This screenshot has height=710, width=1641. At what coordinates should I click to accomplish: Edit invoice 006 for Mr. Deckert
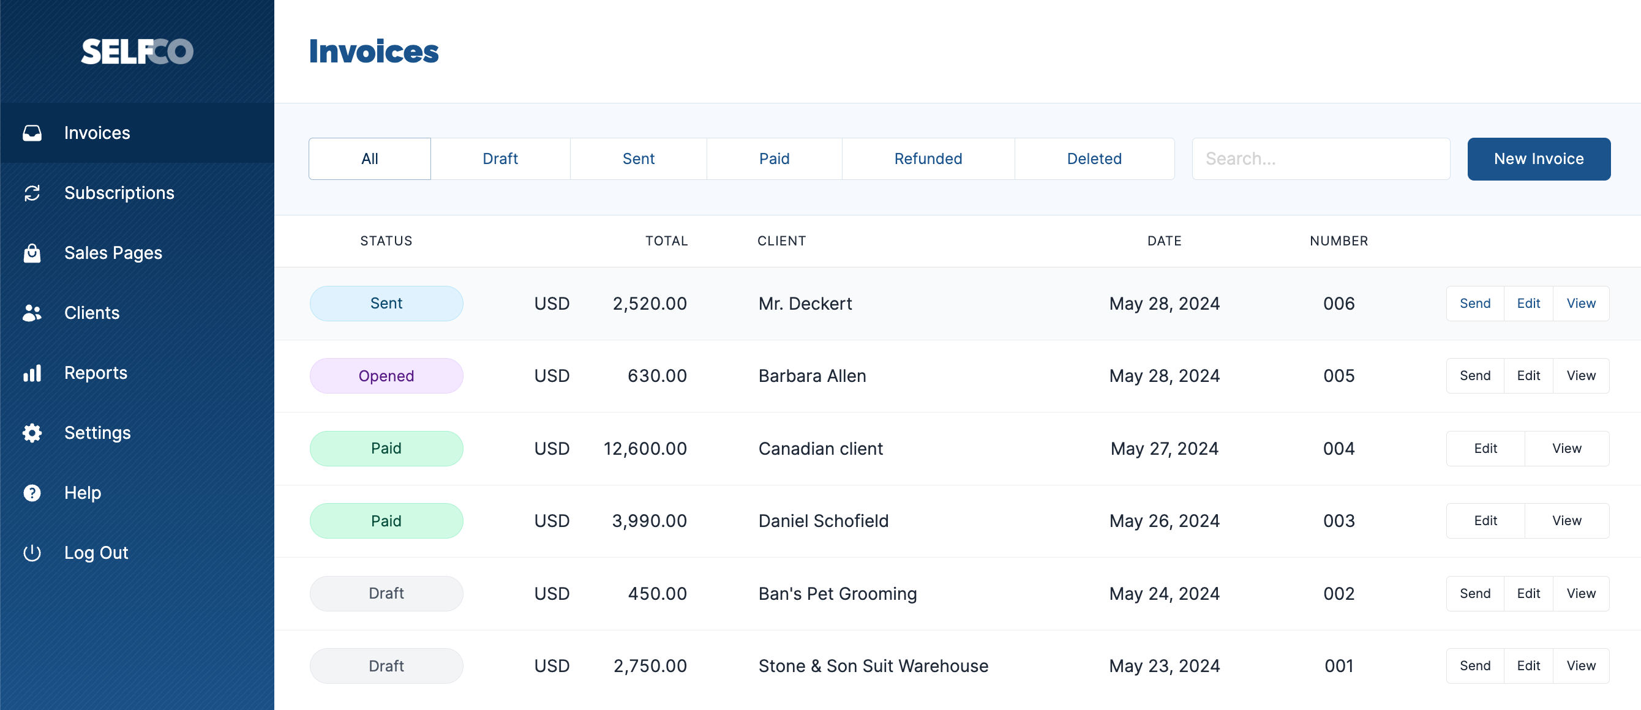pos(1528,304)
